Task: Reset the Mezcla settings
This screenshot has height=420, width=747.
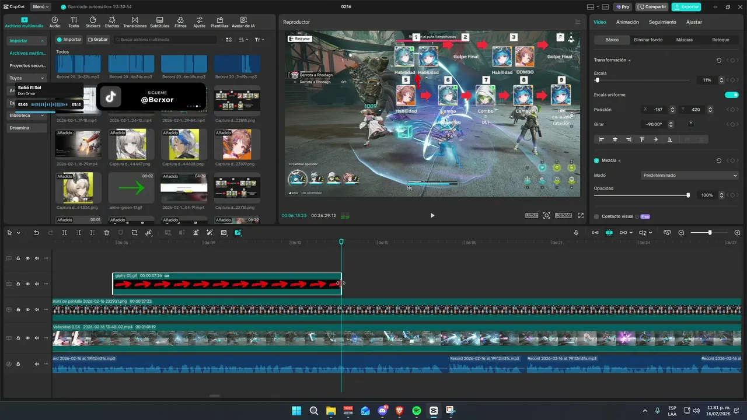Action: (719, 160)
